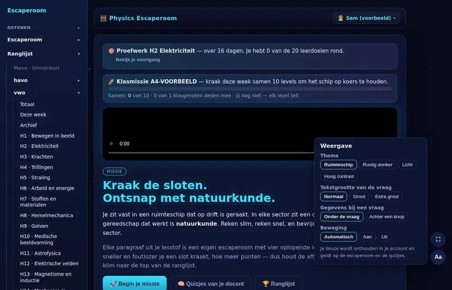452x290 pixels.
Task: Show data Achter een knop
Action: pos(386,217)
